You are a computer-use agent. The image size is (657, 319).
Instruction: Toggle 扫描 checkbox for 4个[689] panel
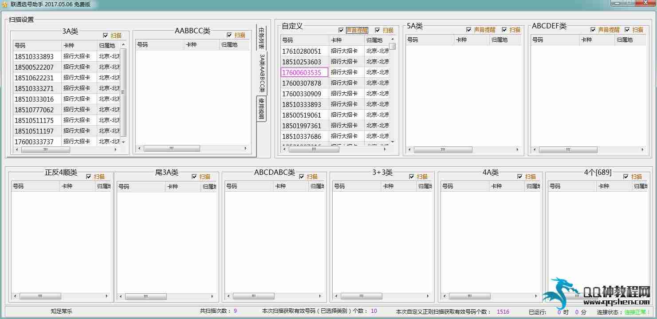[626, 177]
